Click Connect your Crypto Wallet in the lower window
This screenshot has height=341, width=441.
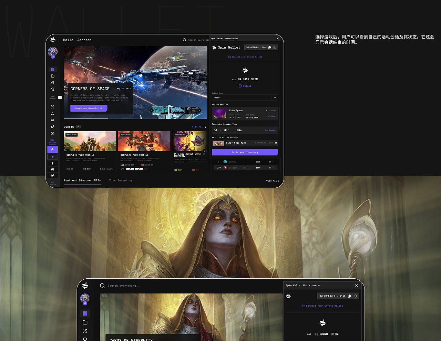click(322, 306)
